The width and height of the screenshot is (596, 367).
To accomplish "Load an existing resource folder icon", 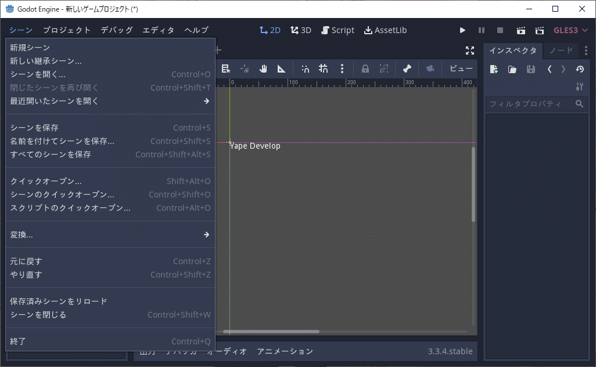I will pyautogui.click(x=512, y=69).
